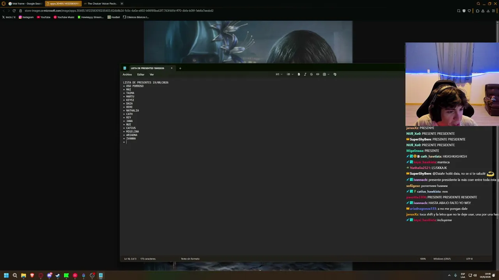The image size is (499, 280).
Task: Click chat username ariadnagonza333
Action: point(423,208)
